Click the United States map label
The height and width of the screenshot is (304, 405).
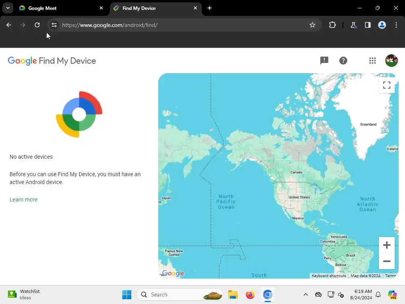click(x=299, y=197)
